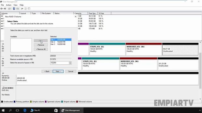Open the File menu
Viewport: 202px width, 113px height.
2,5
